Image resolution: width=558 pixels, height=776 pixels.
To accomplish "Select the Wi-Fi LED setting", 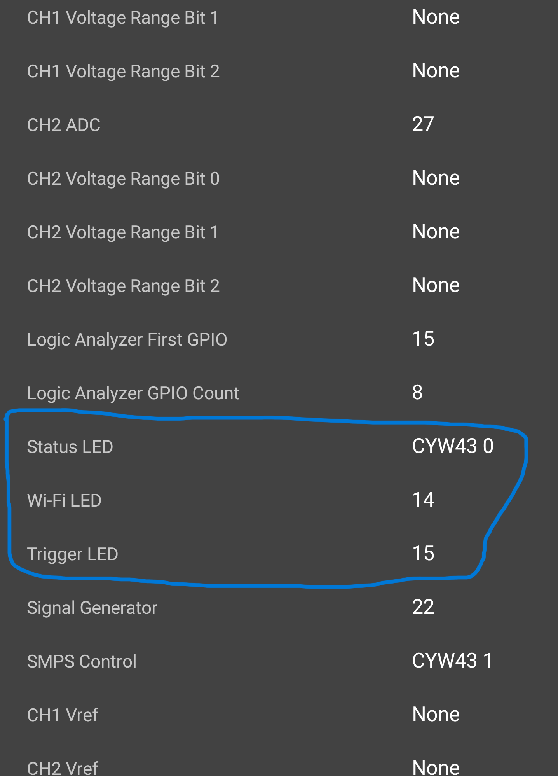I will [x=279, y=500].
